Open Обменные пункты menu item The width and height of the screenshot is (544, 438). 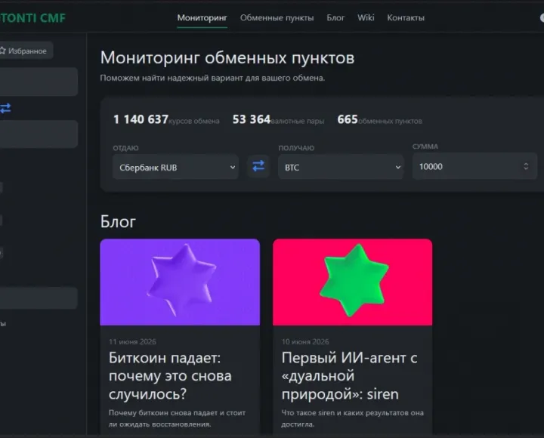pos(277,17)
